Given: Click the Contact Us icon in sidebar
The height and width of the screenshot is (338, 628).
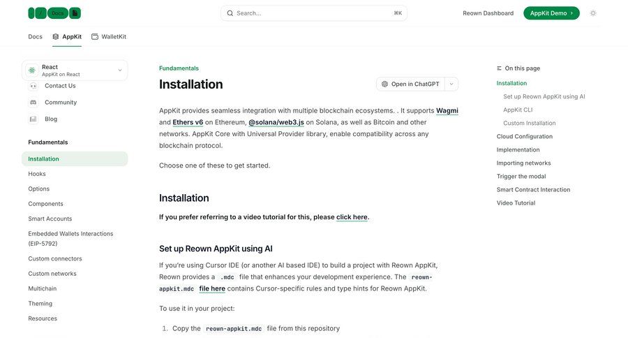Looking at the screenshot, I should tap(33, 86).
